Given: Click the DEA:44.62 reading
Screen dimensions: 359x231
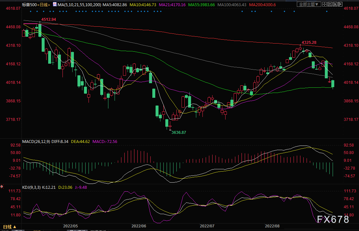Looking at the screenshot, I should coord(80,142).
